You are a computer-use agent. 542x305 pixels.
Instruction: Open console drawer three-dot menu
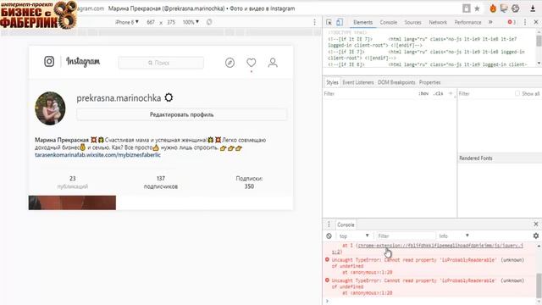(x=329, y=225)
